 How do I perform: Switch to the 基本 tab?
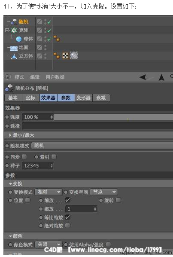(13, 98)
